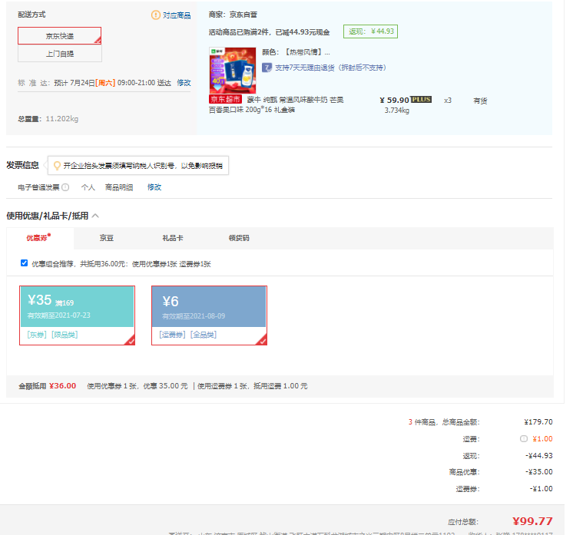Click the 有货 stock status text
573x535 pixels.
tap(480, 101)
